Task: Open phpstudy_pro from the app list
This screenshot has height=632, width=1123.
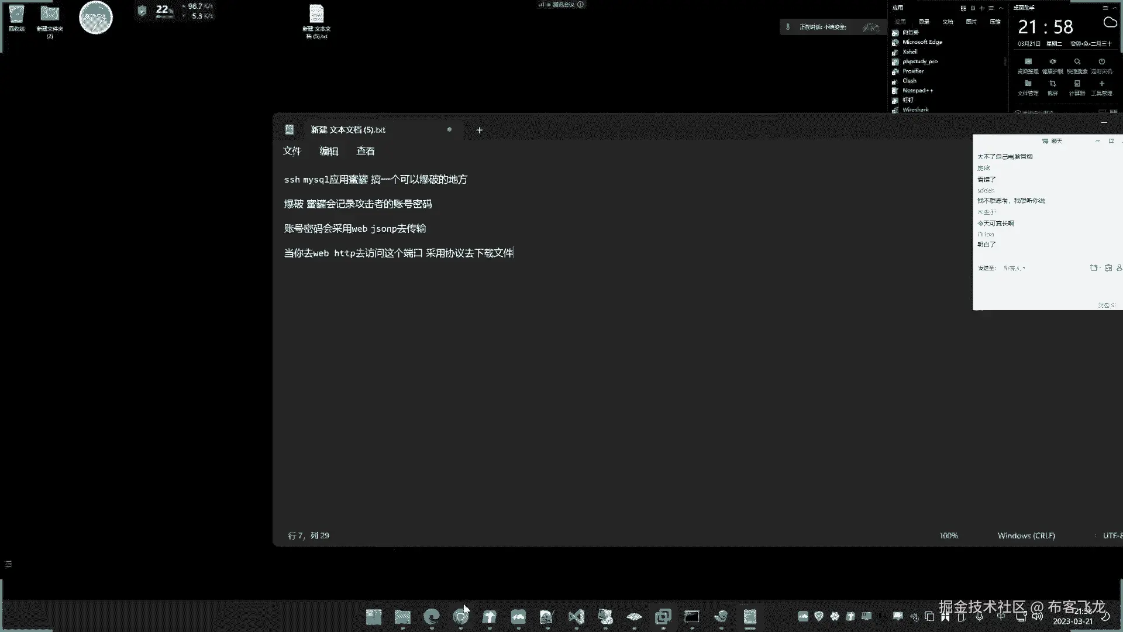Action: pyautogui.click(x=919, y=61)
